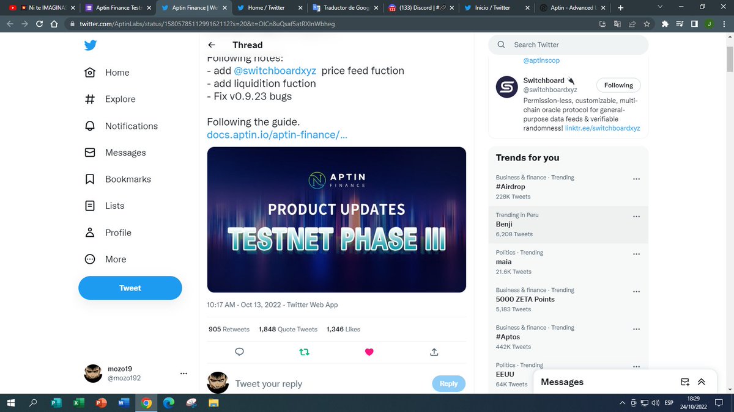Toggle the retweet icon
Screen dimensions: 734x412
point(304,352)
